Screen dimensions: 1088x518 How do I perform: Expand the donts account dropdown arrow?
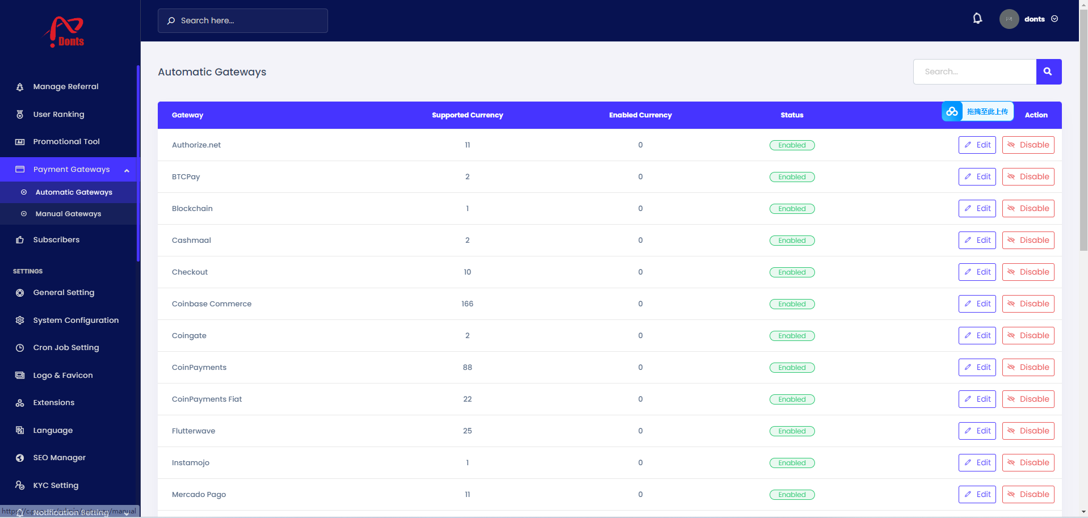1055,19
